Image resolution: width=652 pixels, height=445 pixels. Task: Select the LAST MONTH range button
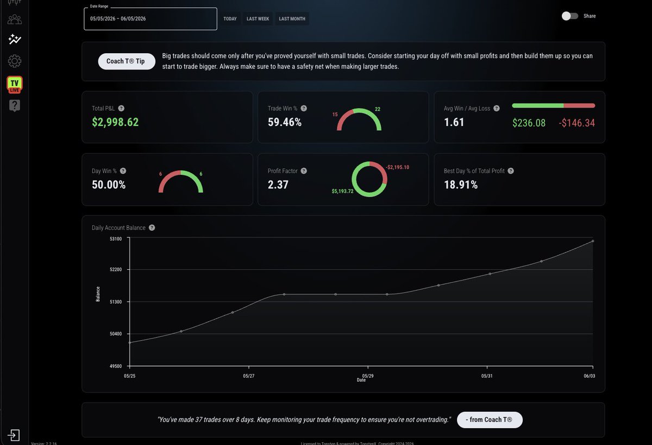292,19
